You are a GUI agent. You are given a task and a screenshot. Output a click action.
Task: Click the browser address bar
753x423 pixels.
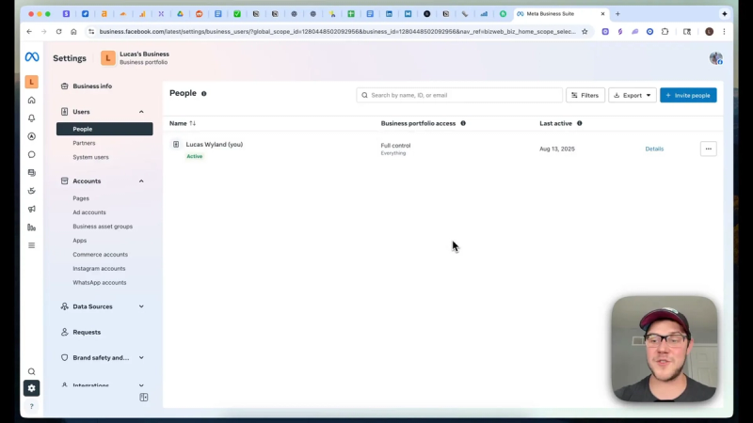click(337, 32)
